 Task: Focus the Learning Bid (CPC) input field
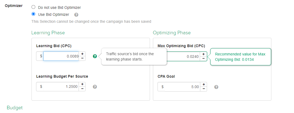61,56
